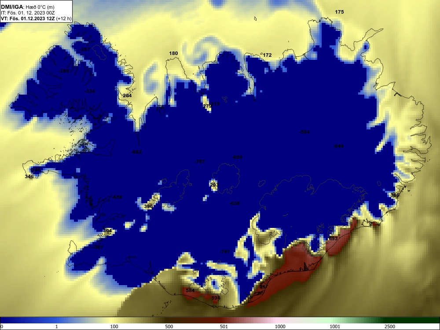Click the map value -334

coord(90,91)
